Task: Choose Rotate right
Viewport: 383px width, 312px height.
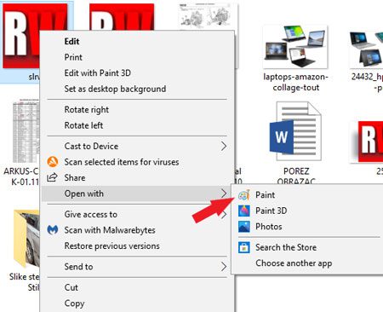Action: pyautogui.click(x=138, y=110)
